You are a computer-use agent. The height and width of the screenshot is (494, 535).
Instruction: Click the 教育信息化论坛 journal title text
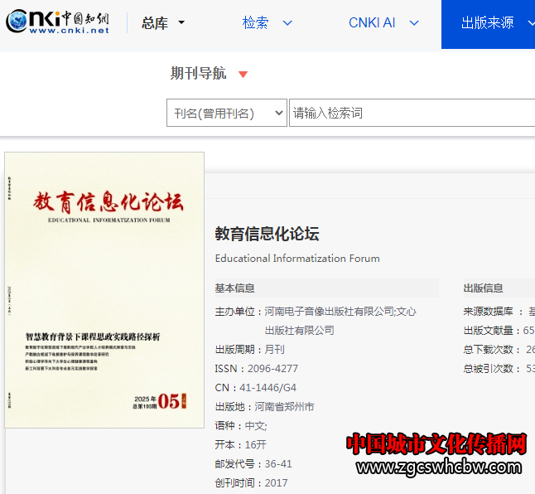pos(267,234)
